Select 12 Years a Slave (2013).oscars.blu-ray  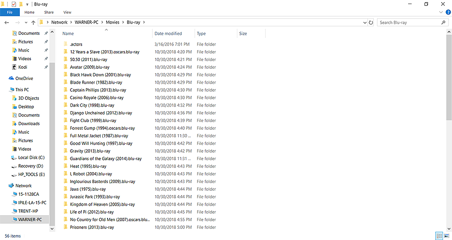(105, 52)
